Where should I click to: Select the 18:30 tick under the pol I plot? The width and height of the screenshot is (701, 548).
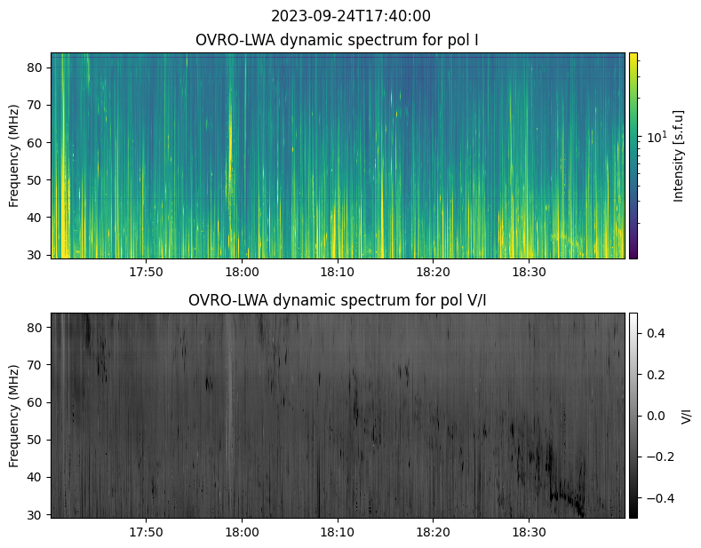coord(529,272)
